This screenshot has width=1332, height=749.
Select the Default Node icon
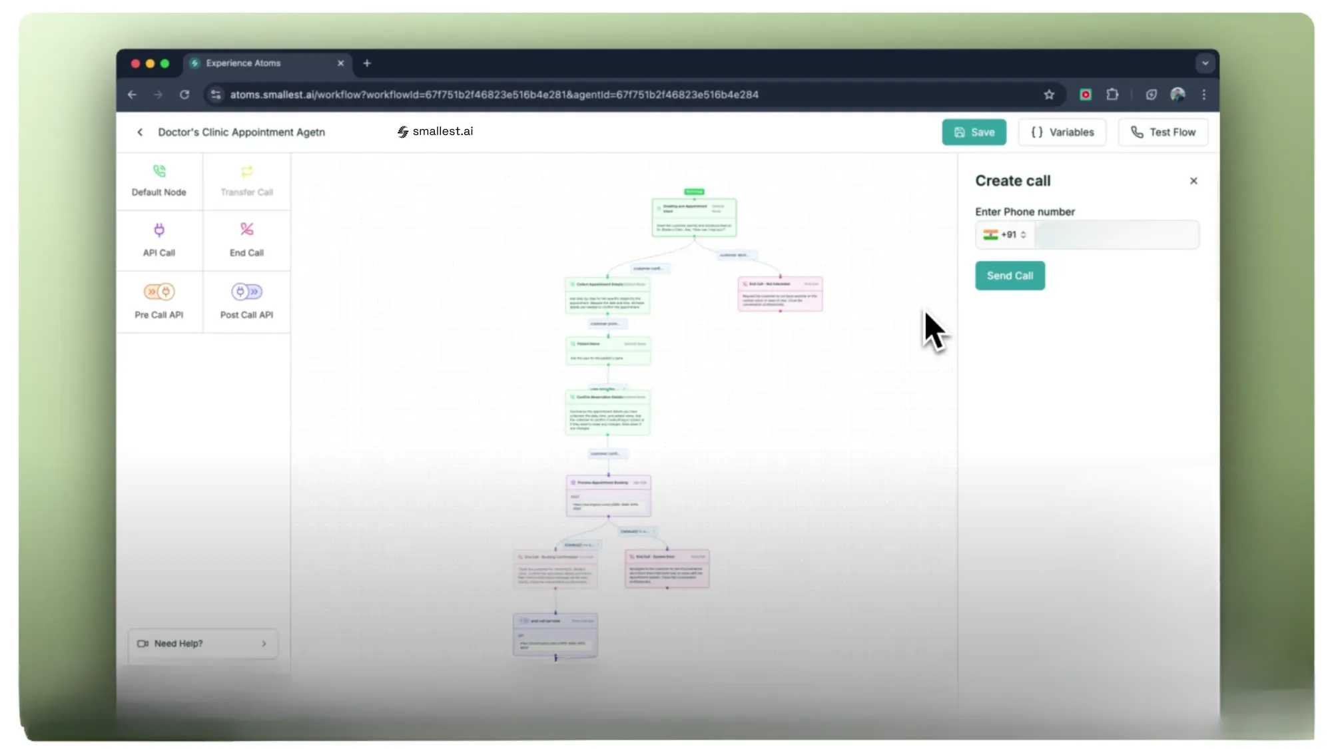[159, 172]
